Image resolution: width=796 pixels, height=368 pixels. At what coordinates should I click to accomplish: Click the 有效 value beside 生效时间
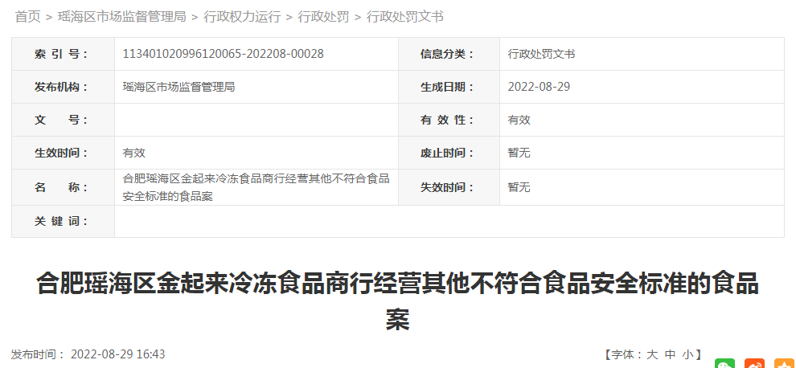pyautogui.click(x=134, y=153)
